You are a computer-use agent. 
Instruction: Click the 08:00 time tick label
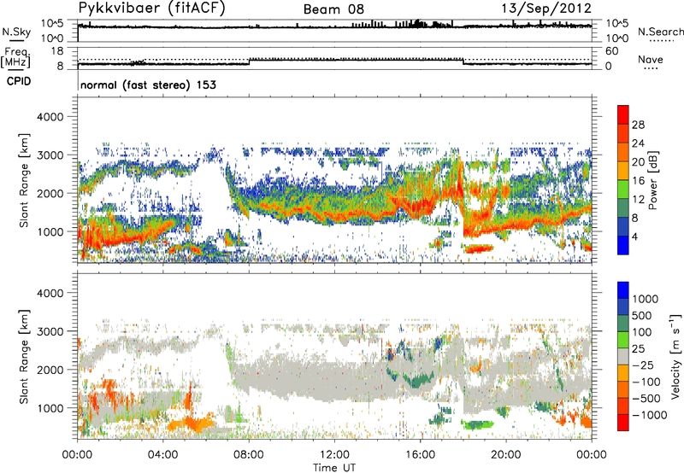pyautogui.click(x=249, y=455)
